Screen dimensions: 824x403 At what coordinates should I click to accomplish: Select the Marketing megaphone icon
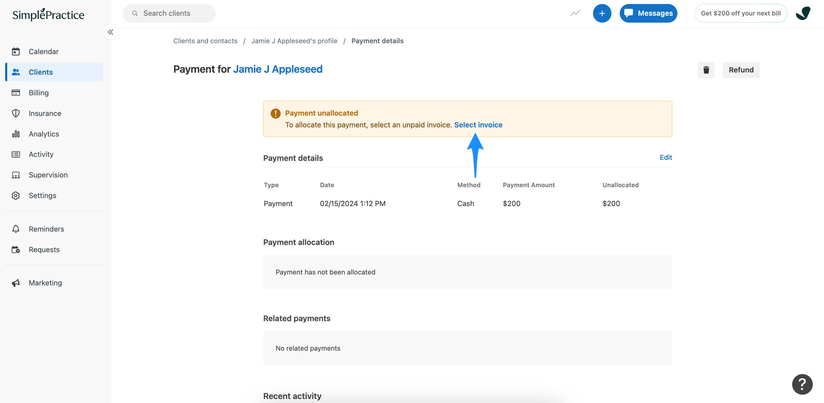click(16, 283)
